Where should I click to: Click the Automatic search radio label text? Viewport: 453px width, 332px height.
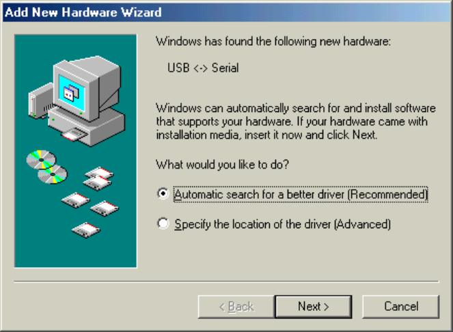(x=301, y=195)
